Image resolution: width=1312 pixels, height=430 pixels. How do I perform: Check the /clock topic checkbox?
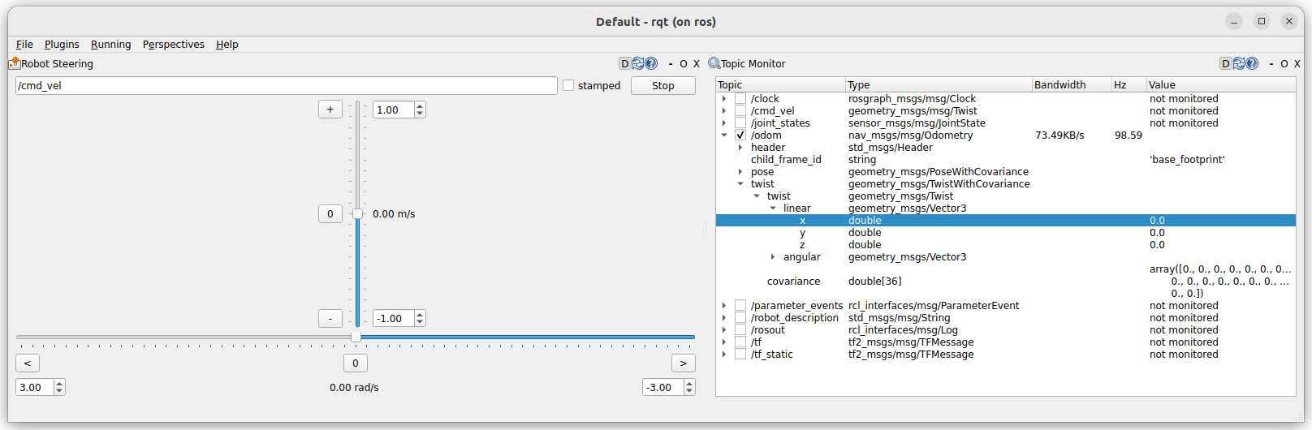tap(740, 99)
